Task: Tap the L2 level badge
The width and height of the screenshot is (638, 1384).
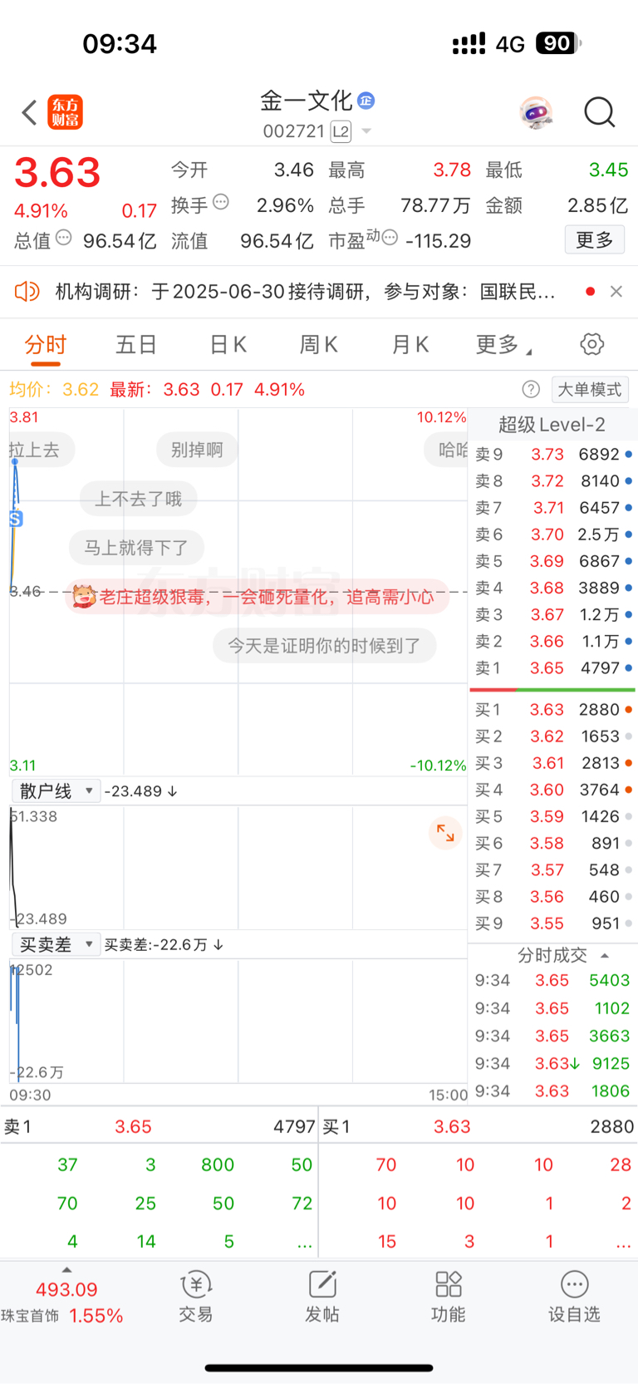Action: point(341,131)
